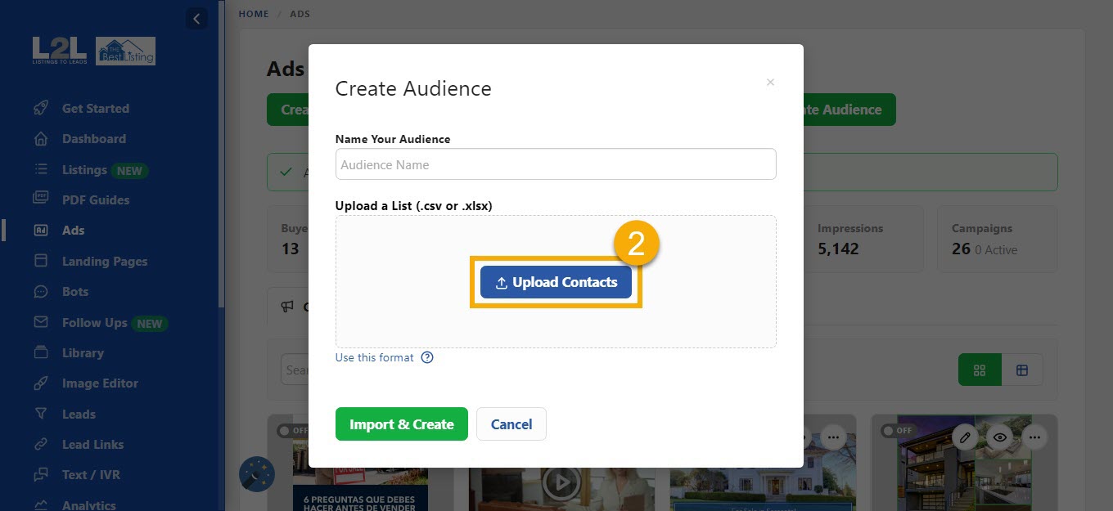Viewport: 1113px width, 511px height.
Task: Click the Import & Create button
Action: (x=401, y=424)
